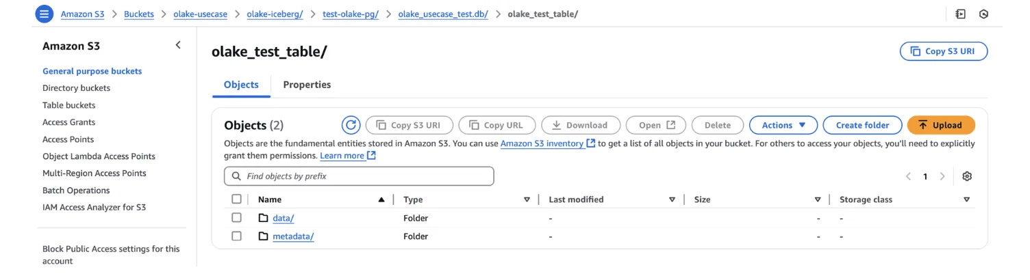Open Table buckets in the sidebar
The width and height of the screenshot is (1030, 280).
click(x=68, y=105)
